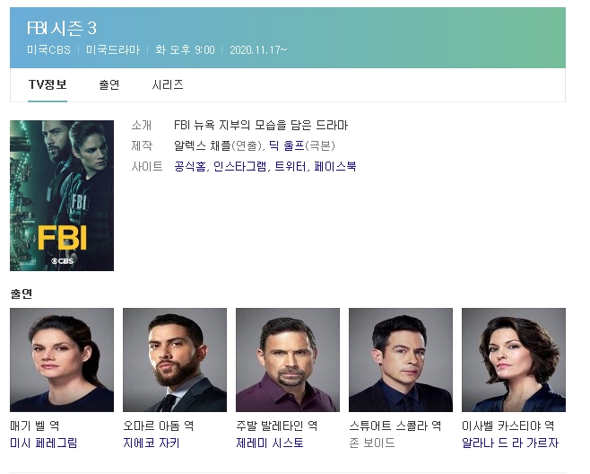Click 매기 벨 cast photo
The width and height of the screenshot is (590, 474).
point(62,360)
